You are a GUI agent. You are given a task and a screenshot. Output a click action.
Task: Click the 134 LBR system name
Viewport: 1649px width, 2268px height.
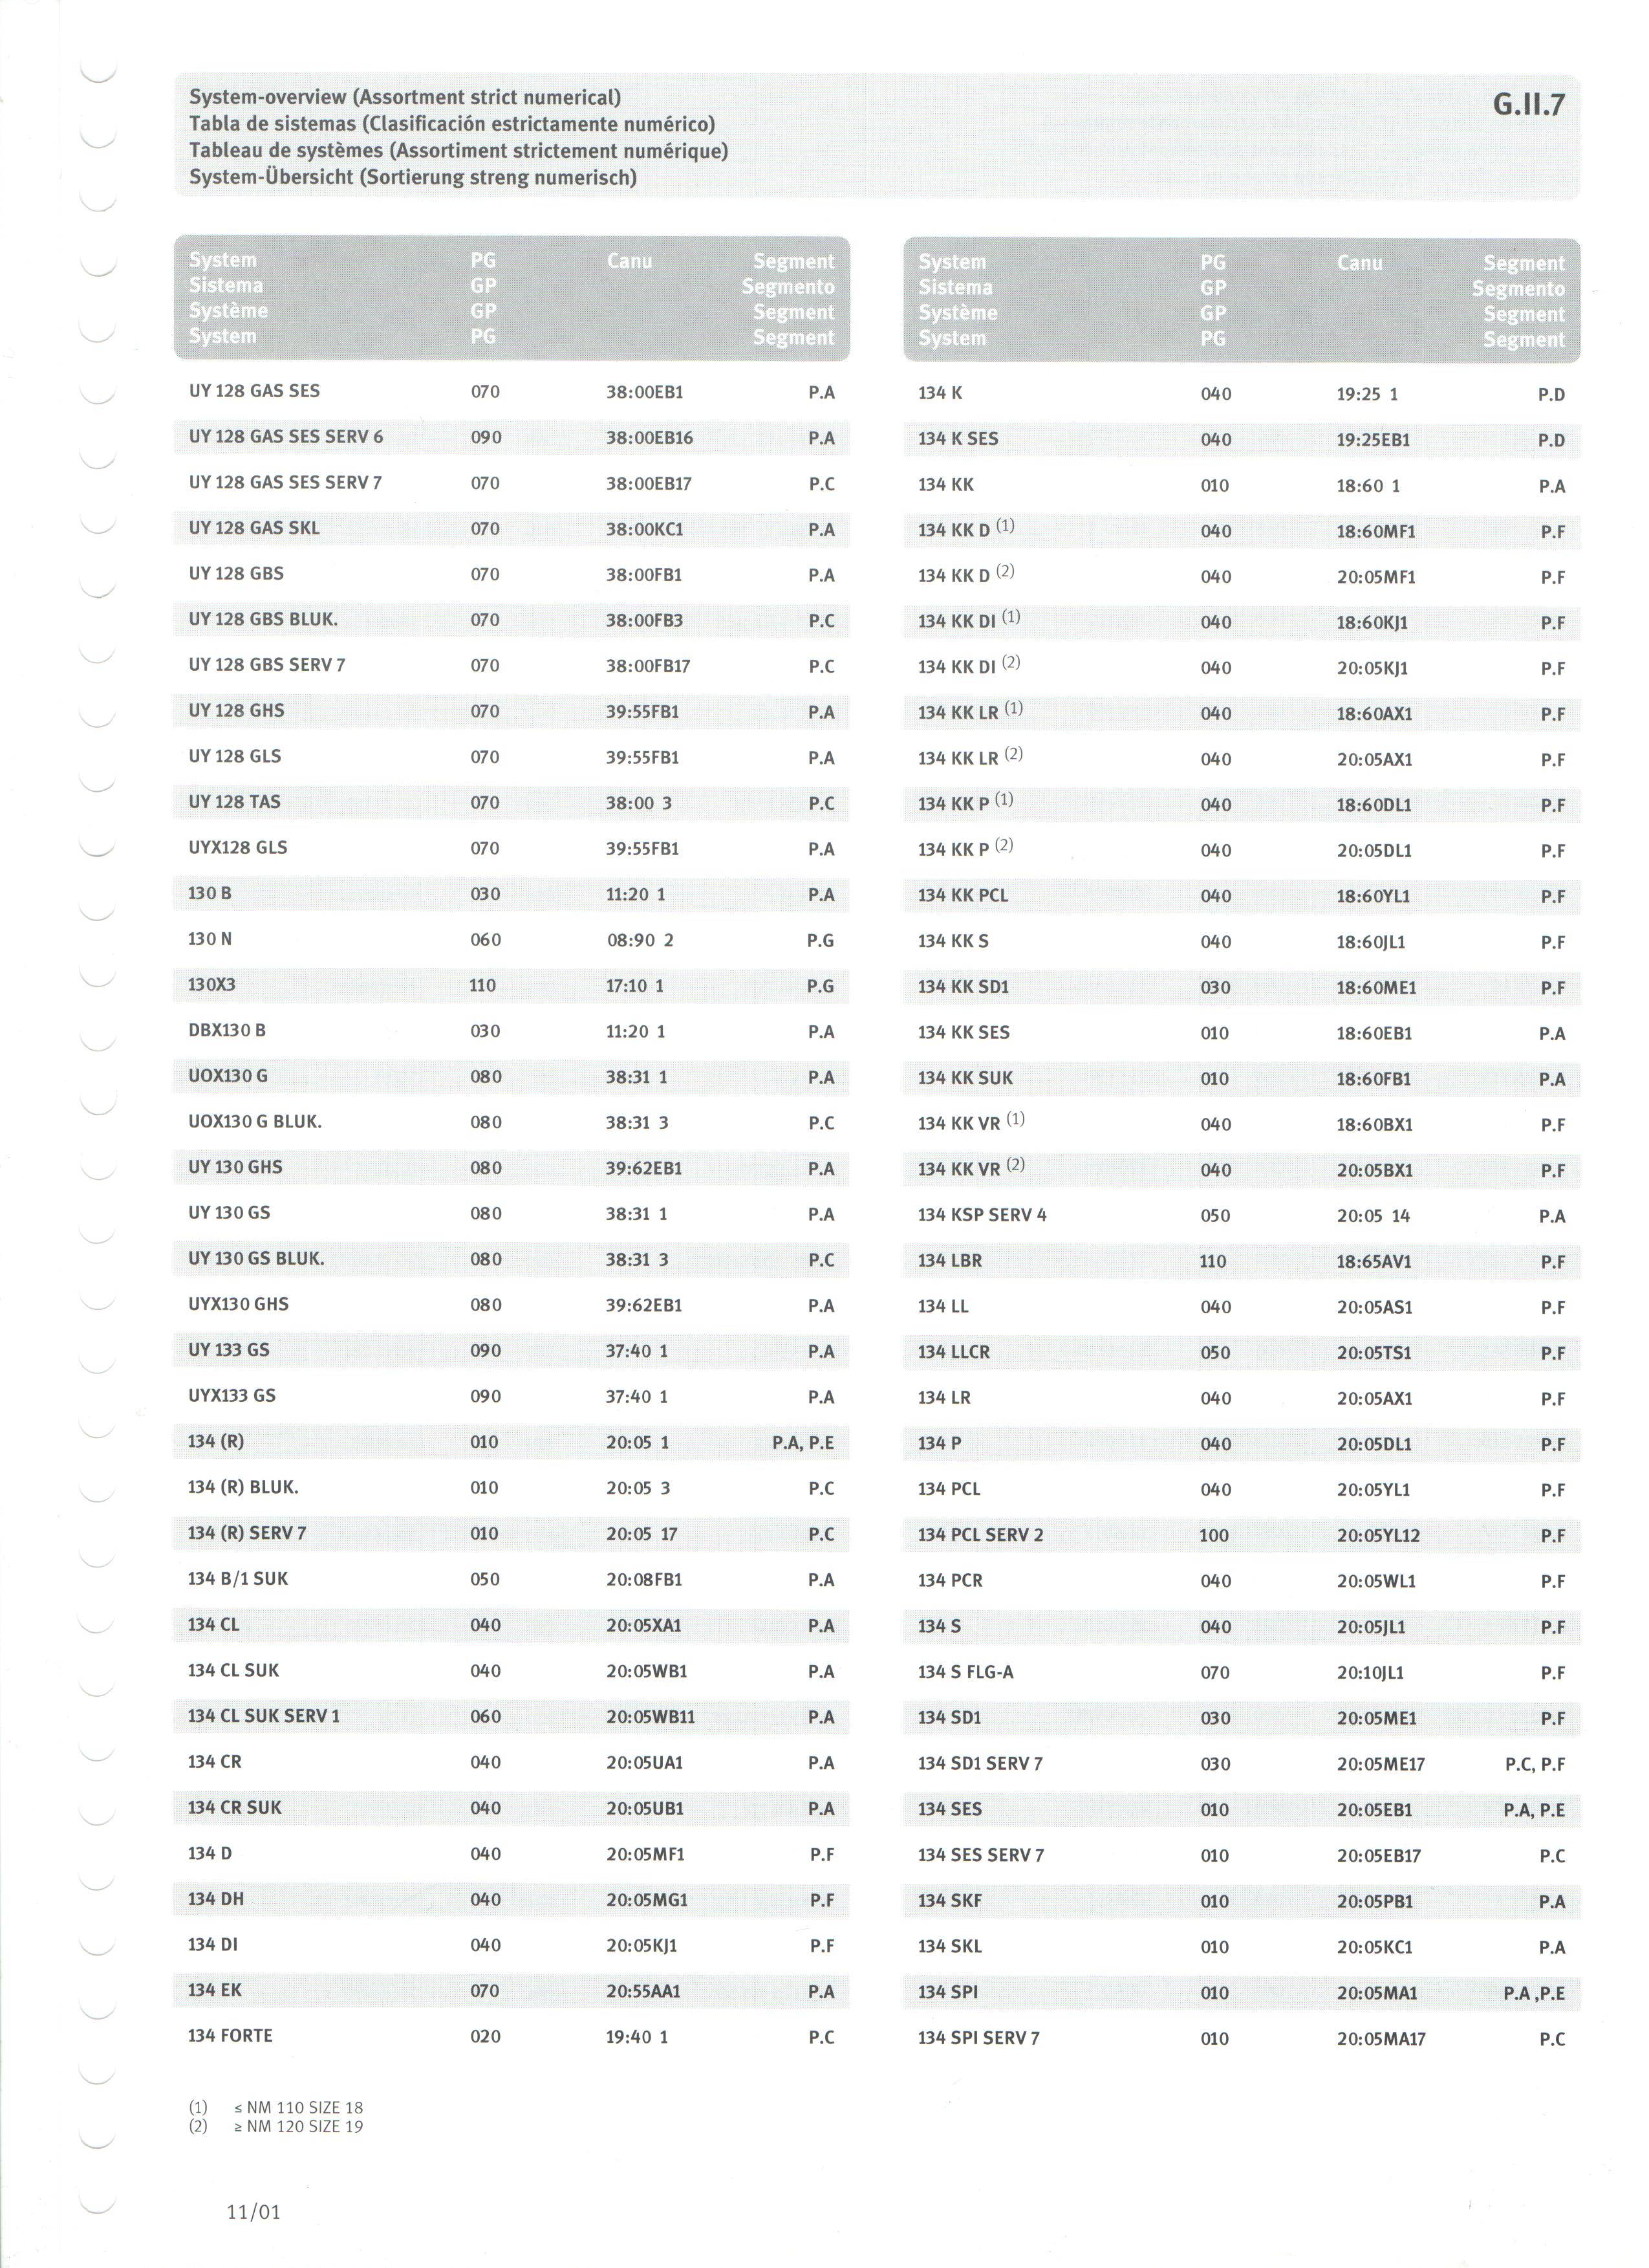[x=949, y=1261]
